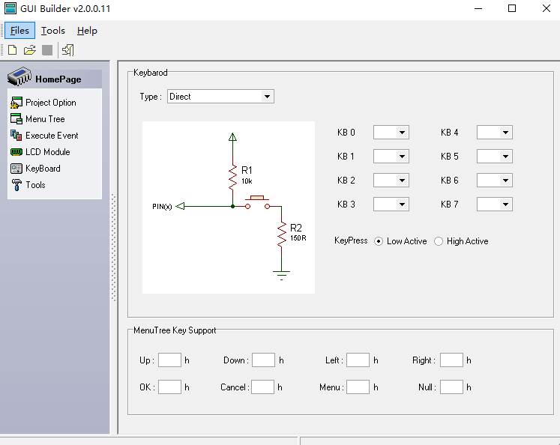Viewport: 560px width, 445px height.
Task: Click the Right key code field
Action: pyautogui.click(x=451, y=360)
